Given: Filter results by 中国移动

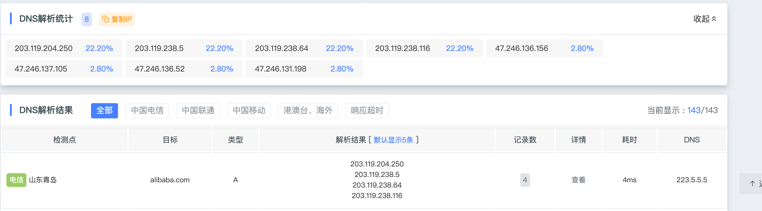Looking at the screenshot, I should [x=249, y=110].
